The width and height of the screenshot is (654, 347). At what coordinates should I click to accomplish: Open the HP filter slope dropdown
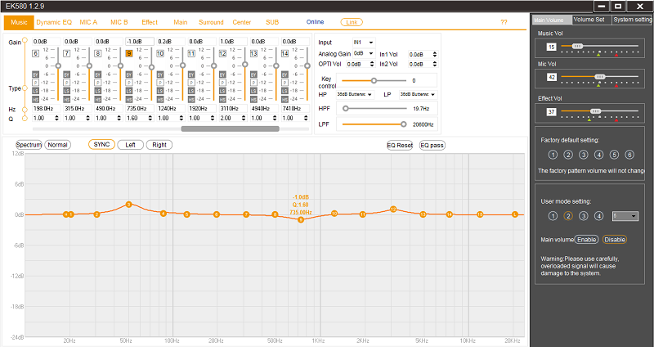coord(355,94)
